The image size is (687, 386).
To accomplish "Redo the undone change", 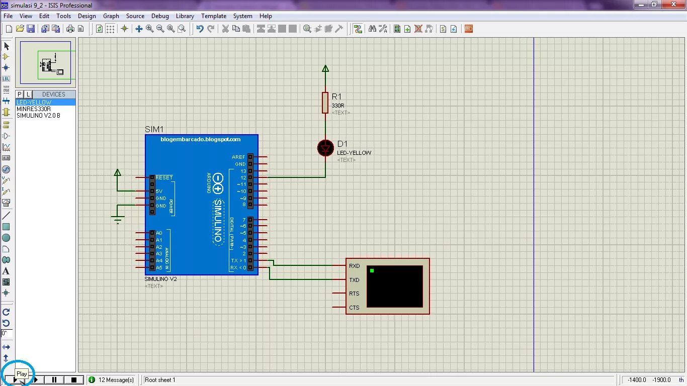I will coord(211,29).
